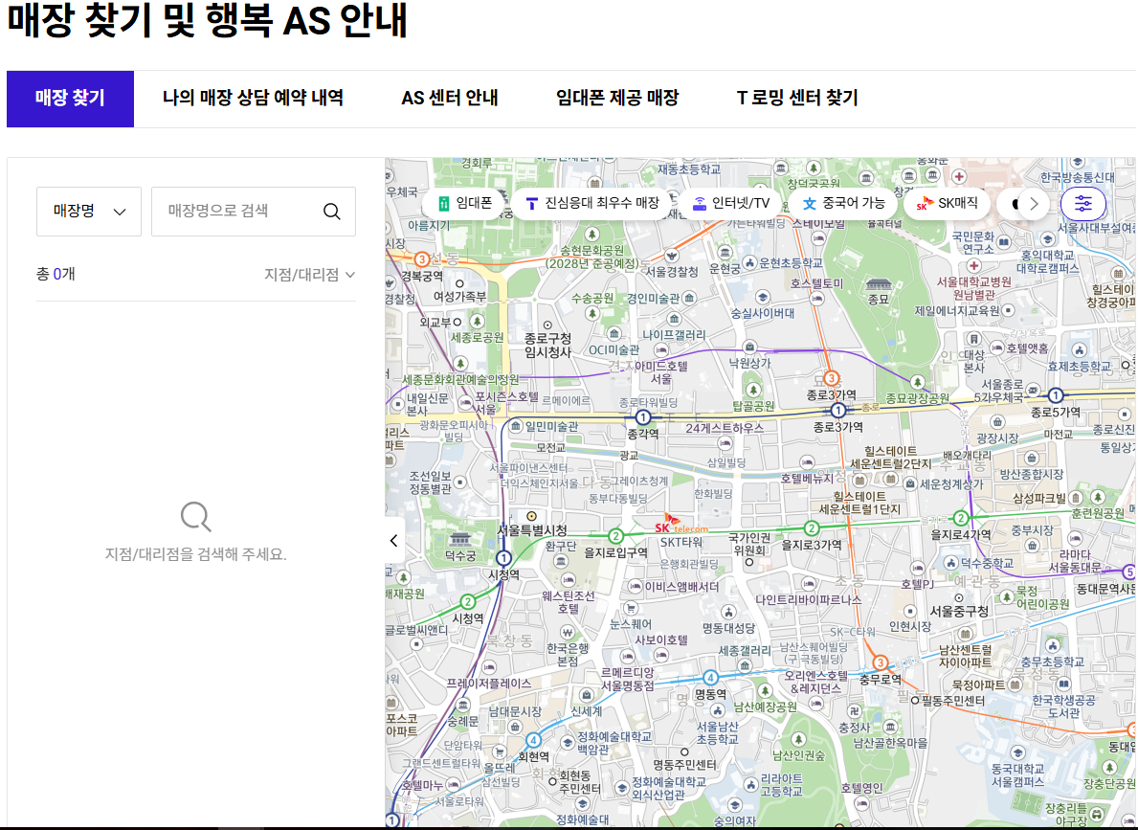1138x830 pixels.
Task: Go to T 로밍 센터 찾기 tab
Action: (x=797, y=98)
